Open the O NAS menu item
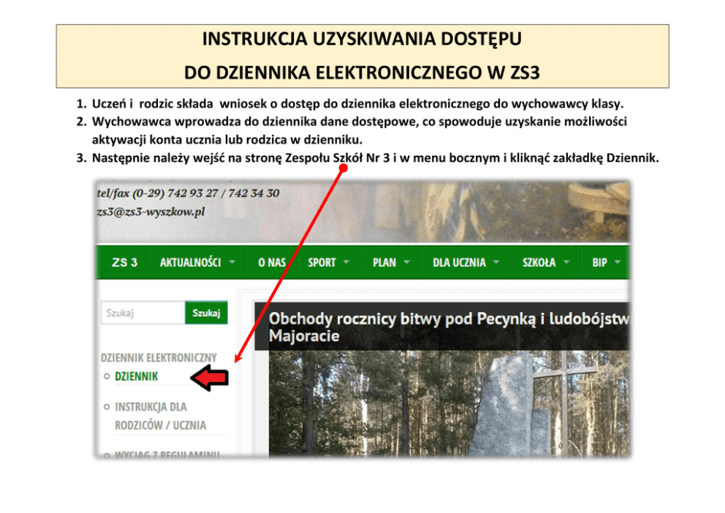Screen dimensions: 725x513 271,262
